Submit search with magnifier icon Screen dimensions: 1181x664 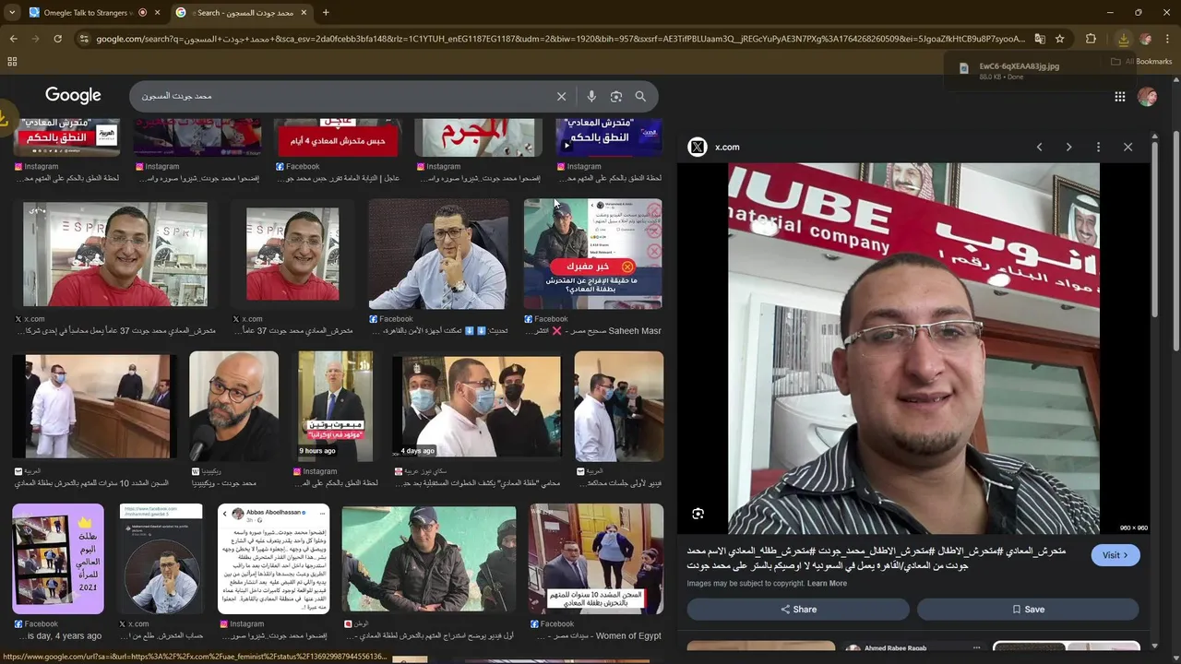tap(640, 96)
